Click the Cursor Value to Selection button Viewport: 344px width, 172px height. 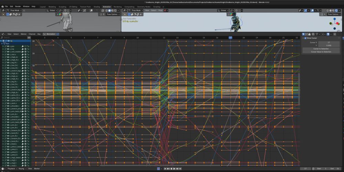click(321, 52)
